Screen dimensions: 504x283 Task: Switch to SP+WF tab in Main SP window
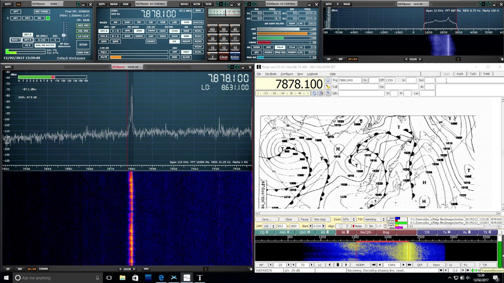(31, 269)
